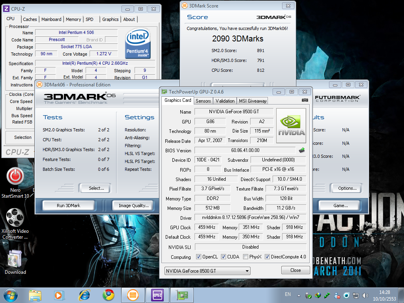Click the Image Quality... button

pyautogui.click(x=134, y=205)
